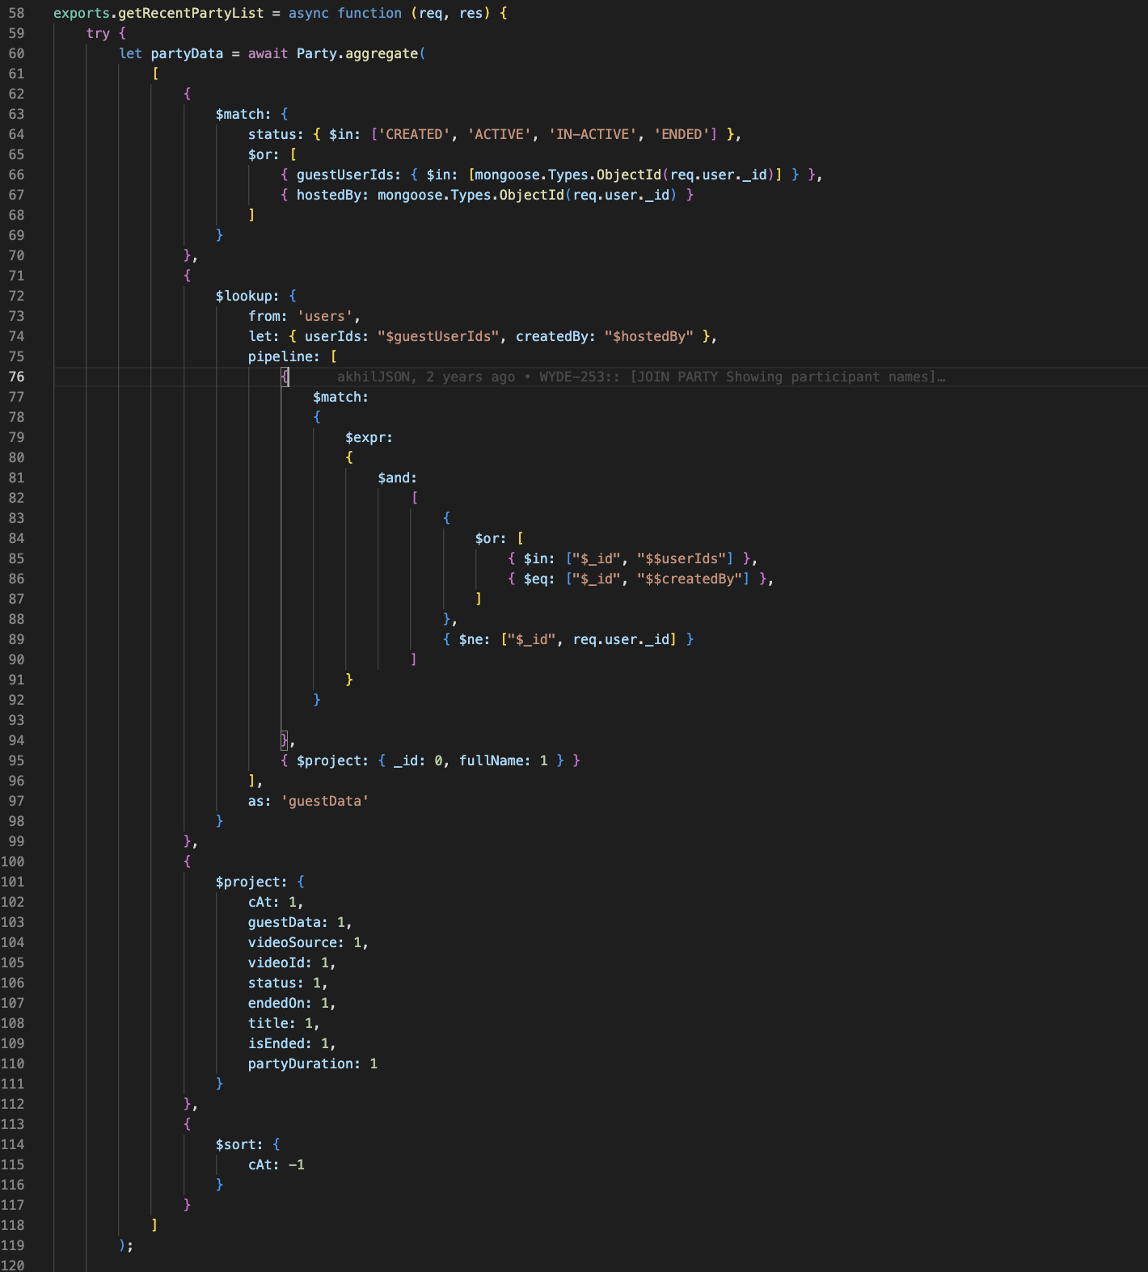This screenshot has width=1148, height=1272.
Task: Click the "$guestUserIds" string on line 74
Action: coord(438,336)
